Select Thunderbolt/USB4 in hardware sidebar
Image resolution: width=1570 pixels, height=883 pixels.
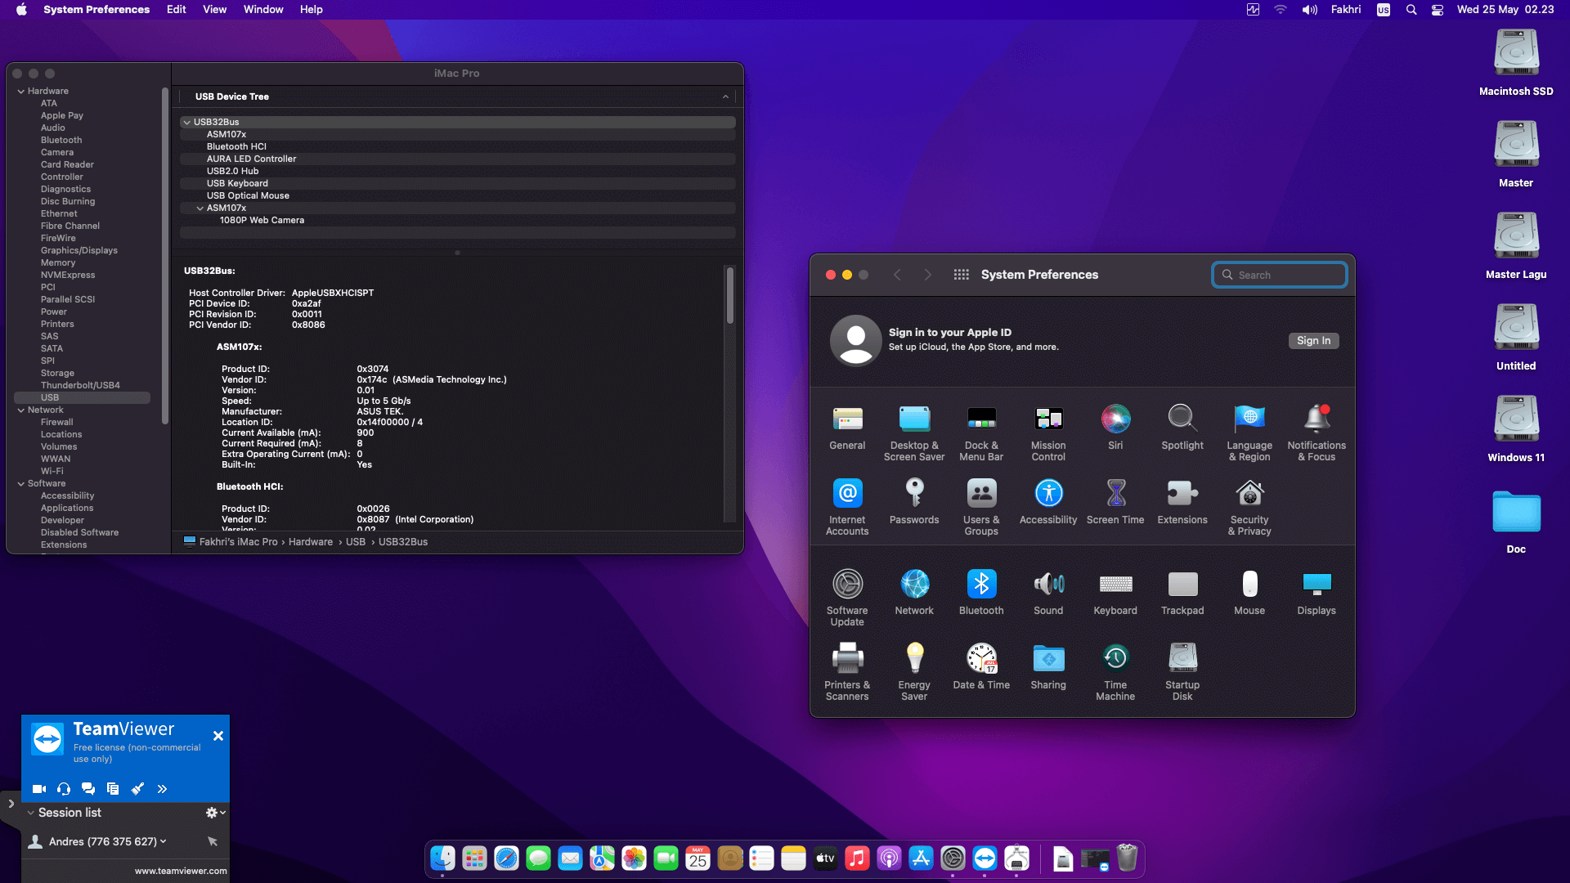click(x=80, y=386)
